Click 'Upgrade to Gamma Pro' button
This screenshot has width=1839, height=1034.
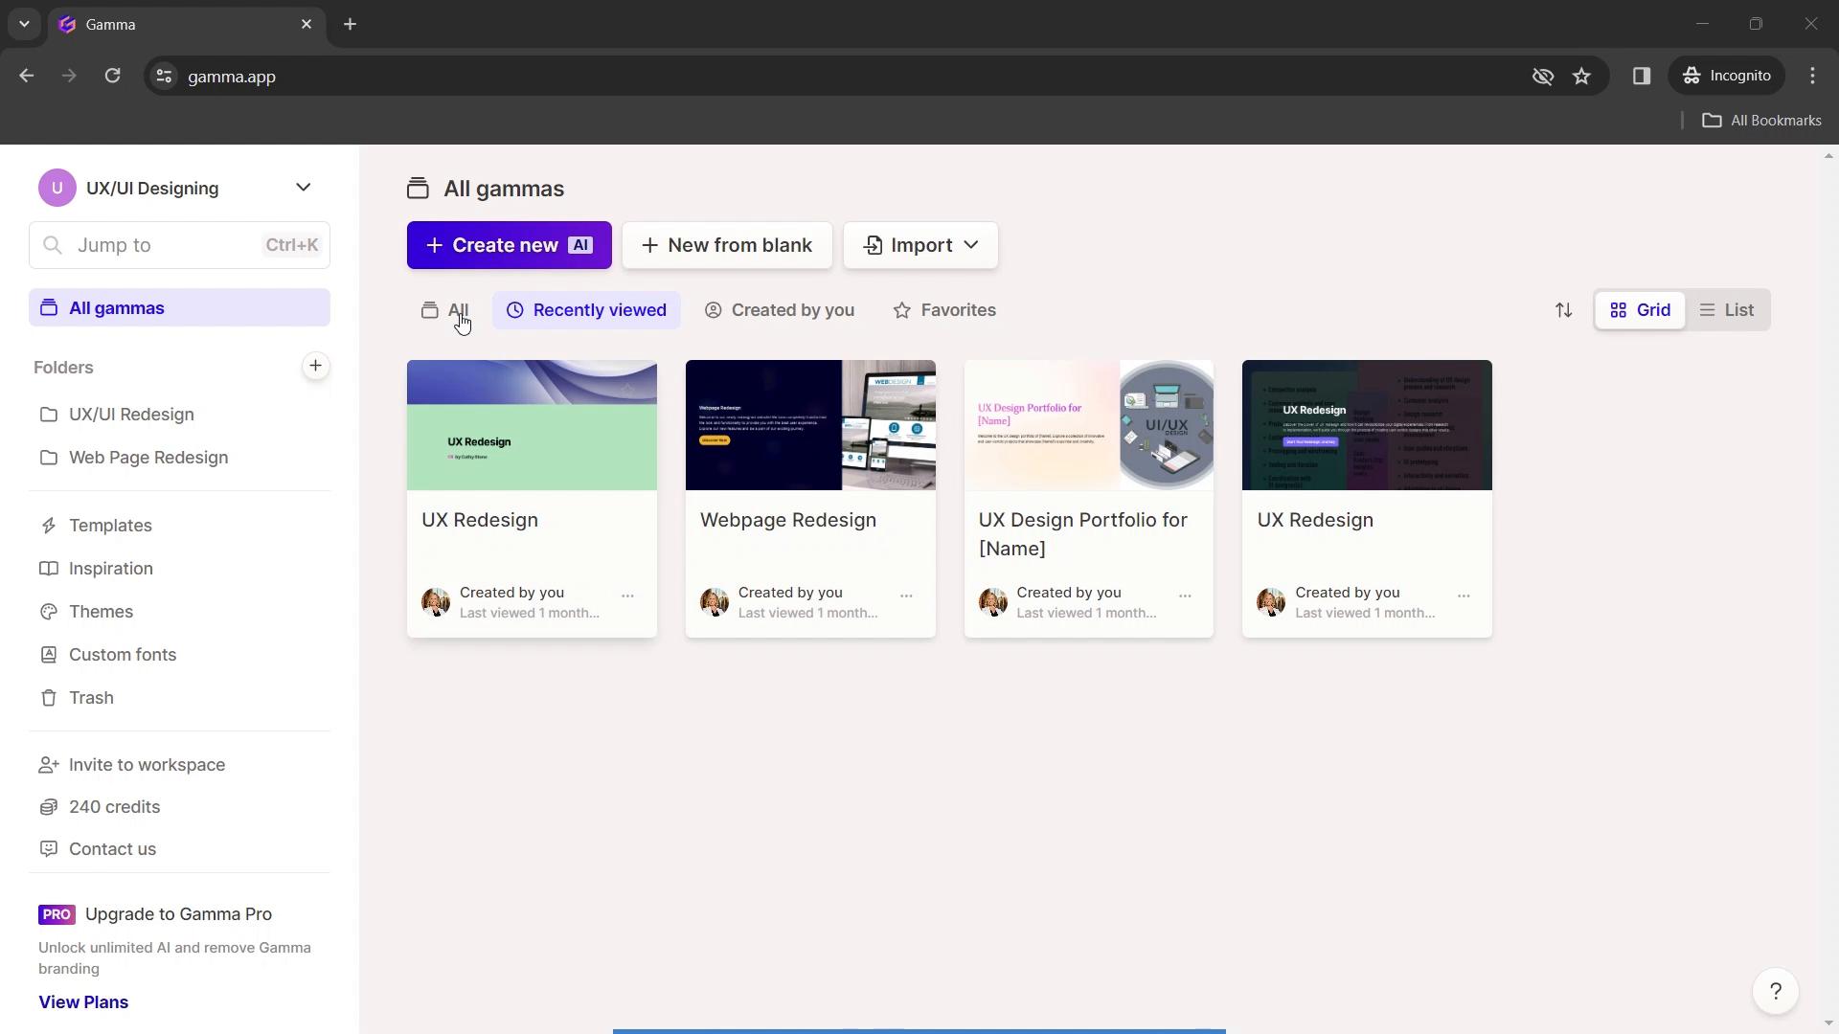click(178, 912)
